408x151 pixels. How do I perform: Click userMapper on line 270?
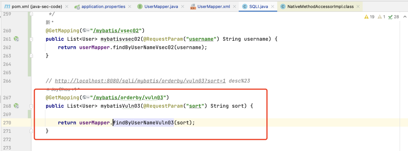click(95, 122)
